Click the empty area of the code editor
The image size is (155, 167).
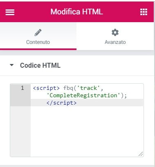pyautogui.click(x=87, y=131)
